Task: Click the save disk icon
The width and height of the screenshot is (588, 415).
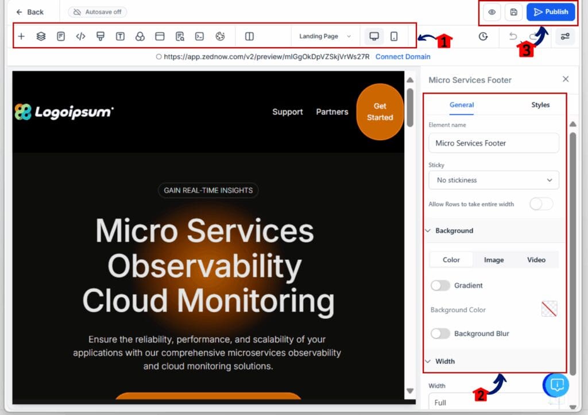Action: click(x=513, y=12)
